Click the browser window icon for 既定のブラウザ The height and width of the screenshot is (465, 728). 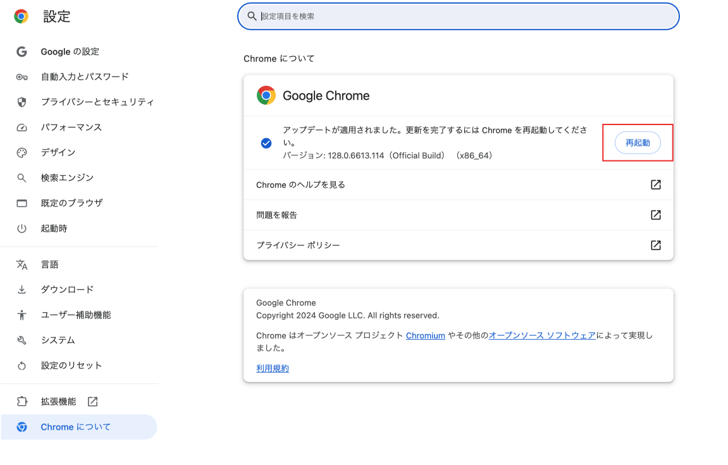[22, 203]
